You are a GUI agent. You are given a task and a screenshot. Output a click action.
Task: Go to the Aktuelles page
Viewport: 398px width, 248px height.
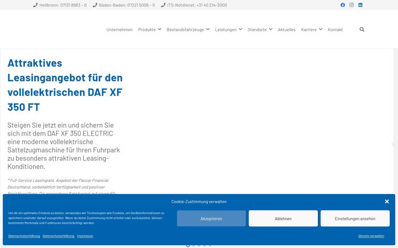point(286,30)
